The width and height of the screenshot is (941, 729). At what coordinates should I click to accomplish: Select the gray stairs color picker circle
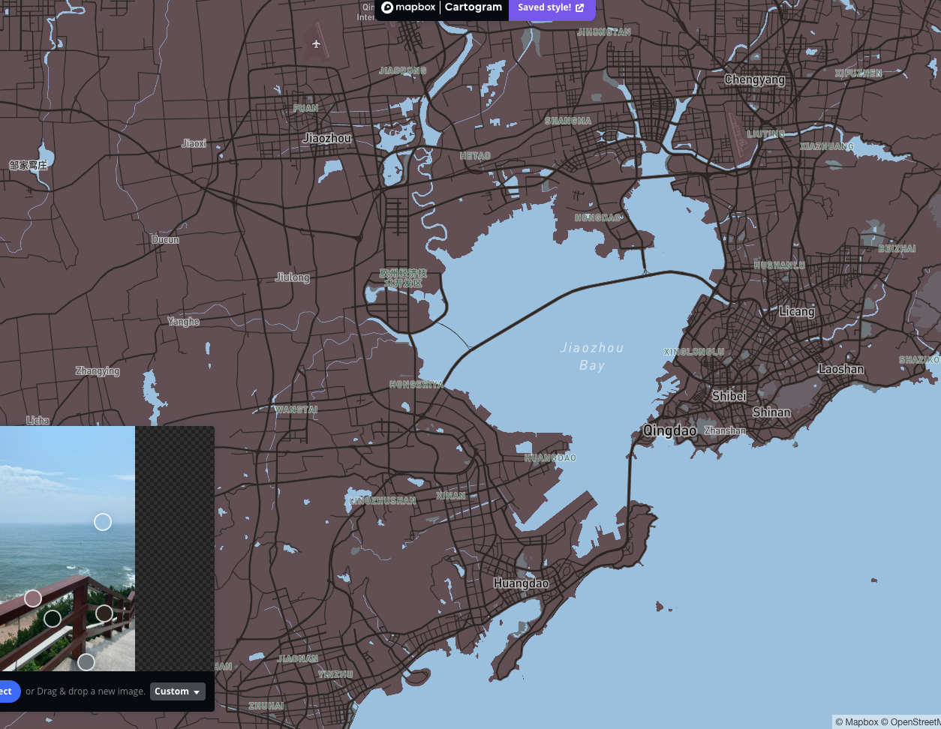pyautogui.click(x=86, y=662)
